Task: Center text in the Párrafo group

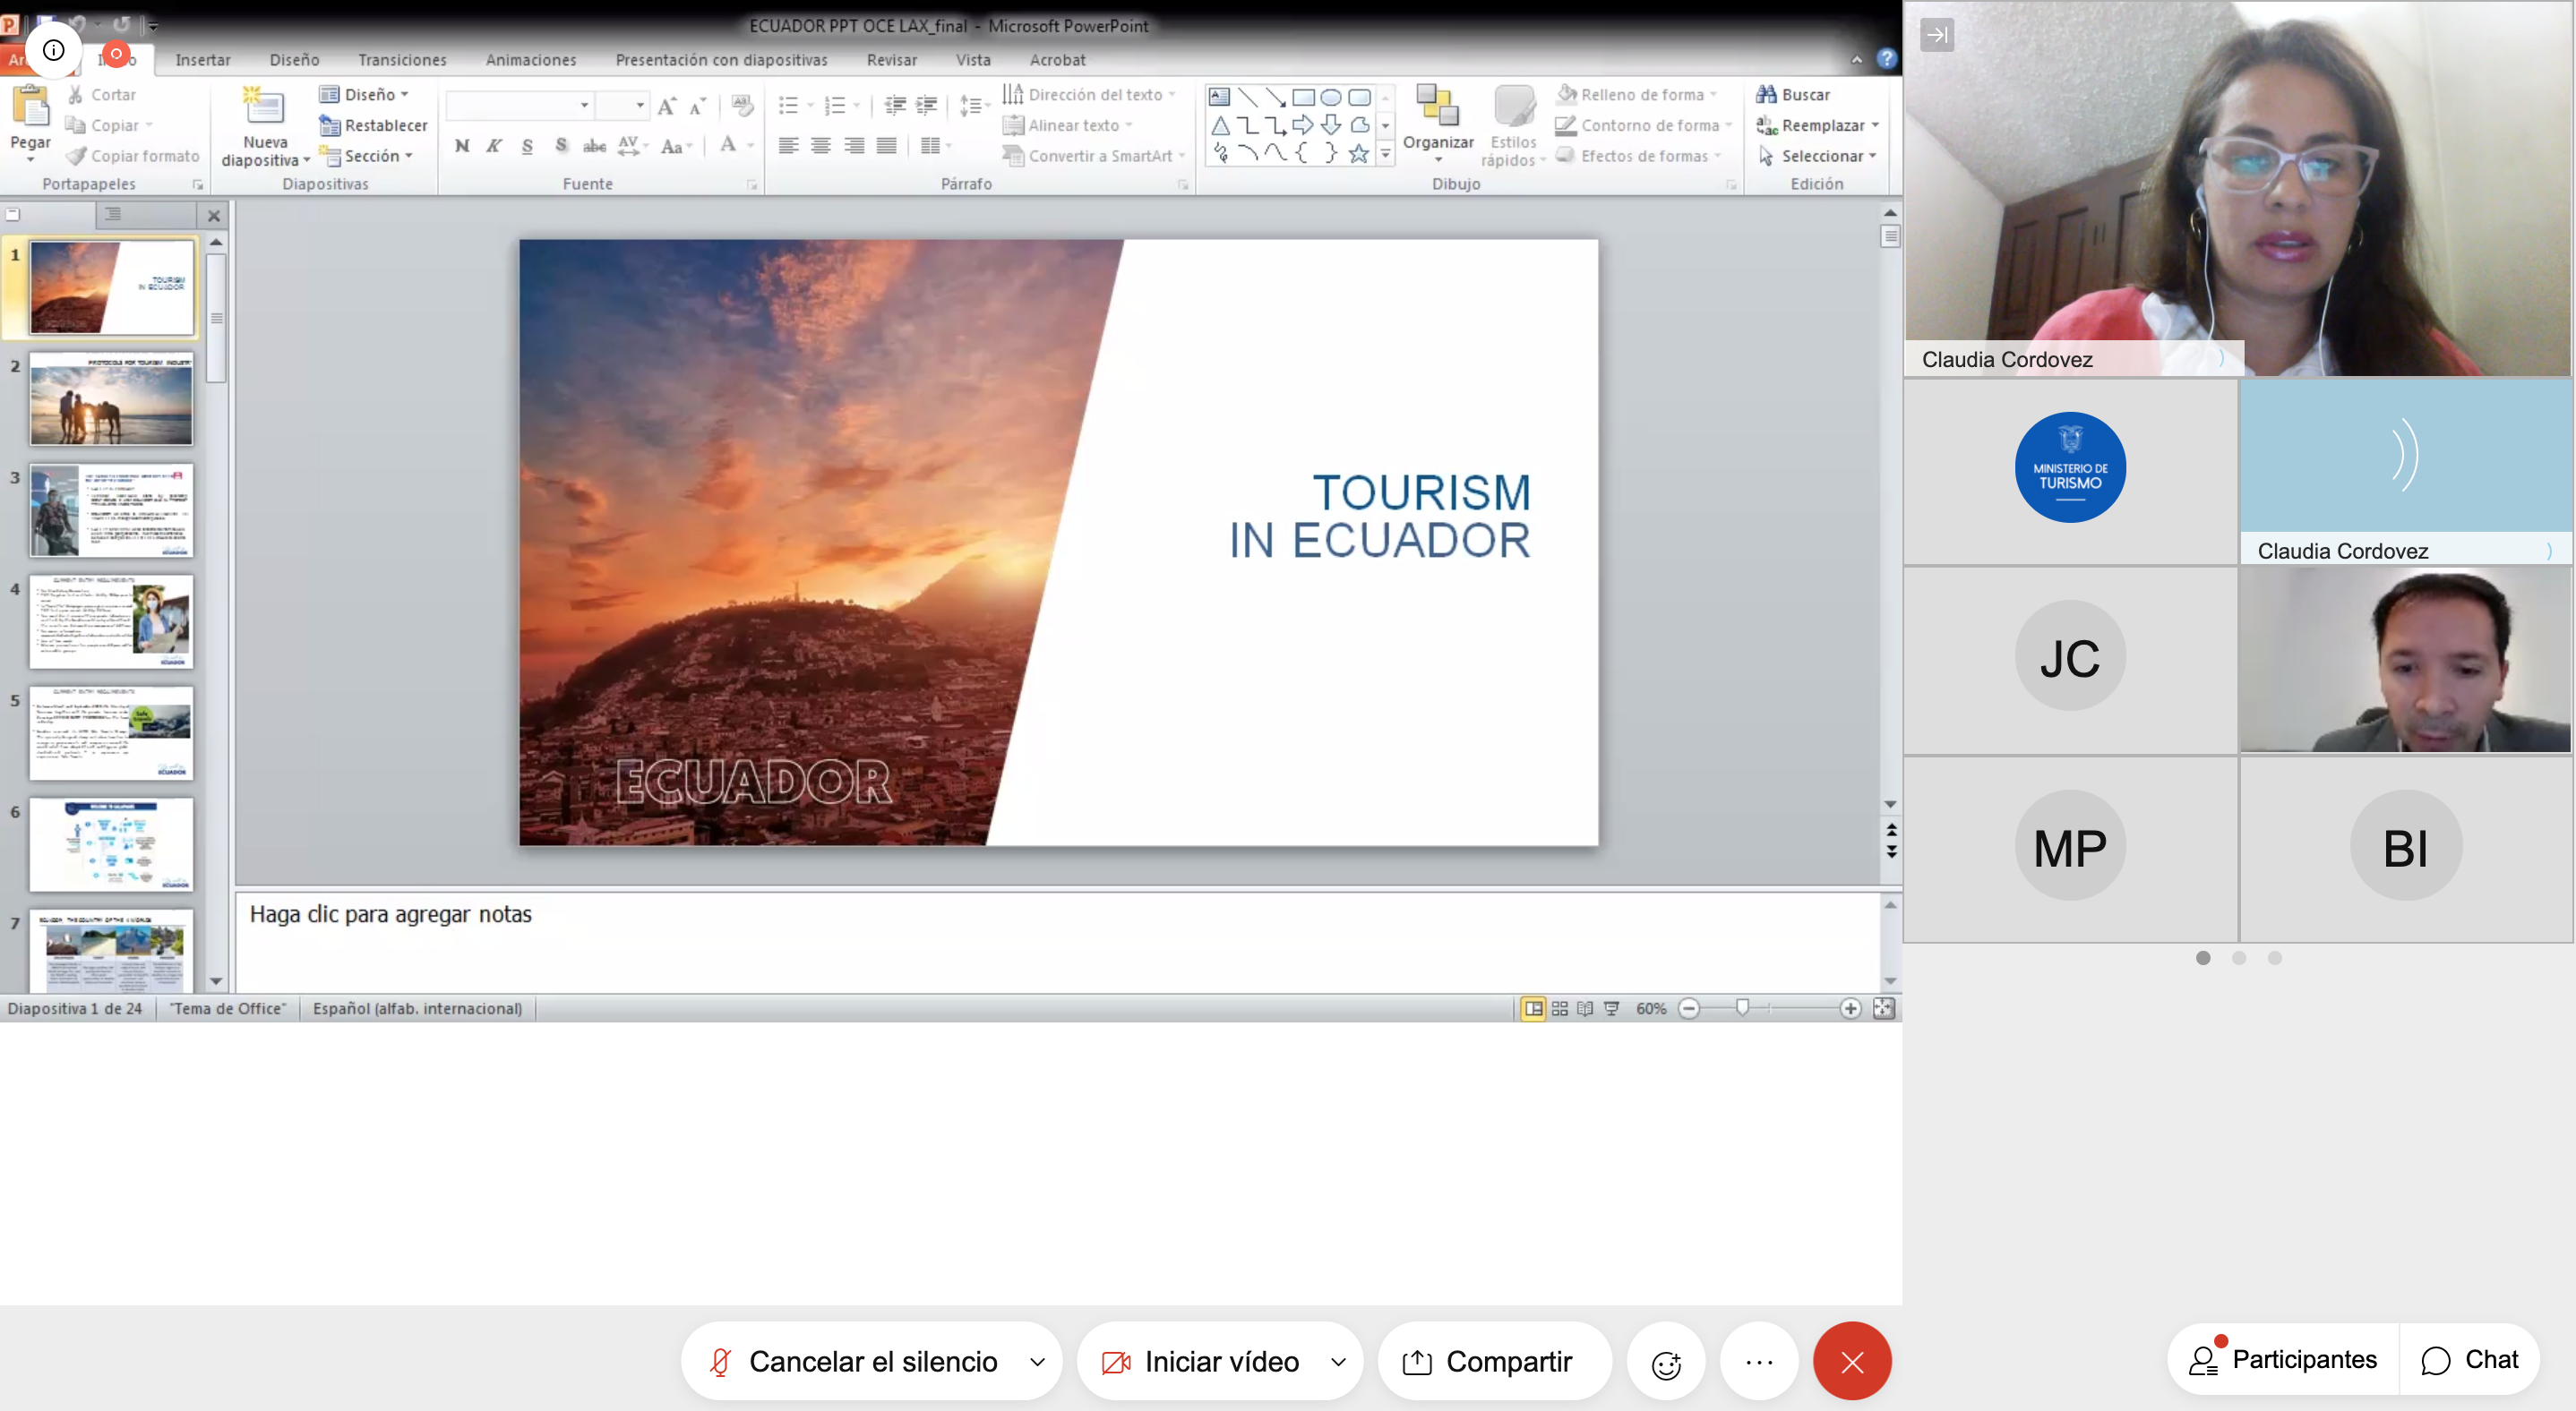Action: [821, 146]
